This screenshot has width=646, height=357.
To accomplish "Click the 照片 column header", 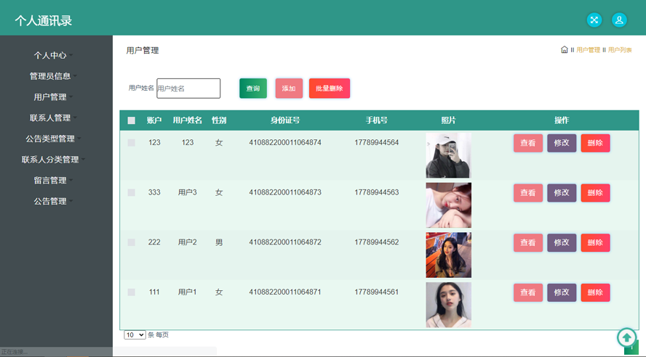I will (448, 120).
